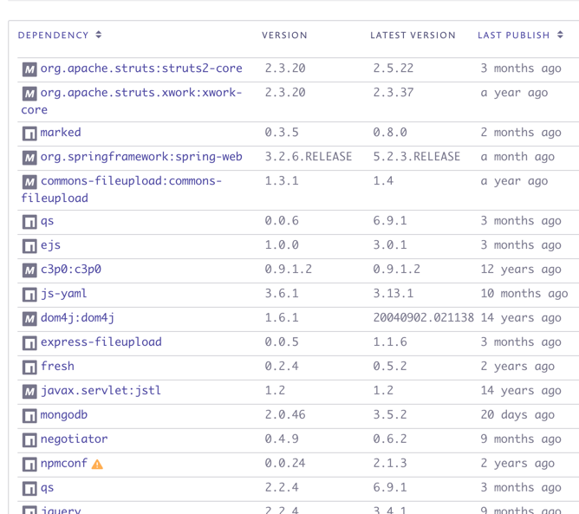Sort table by Dependency column arrows
Screen dimensions: 579x514
(x=98, y=35)
